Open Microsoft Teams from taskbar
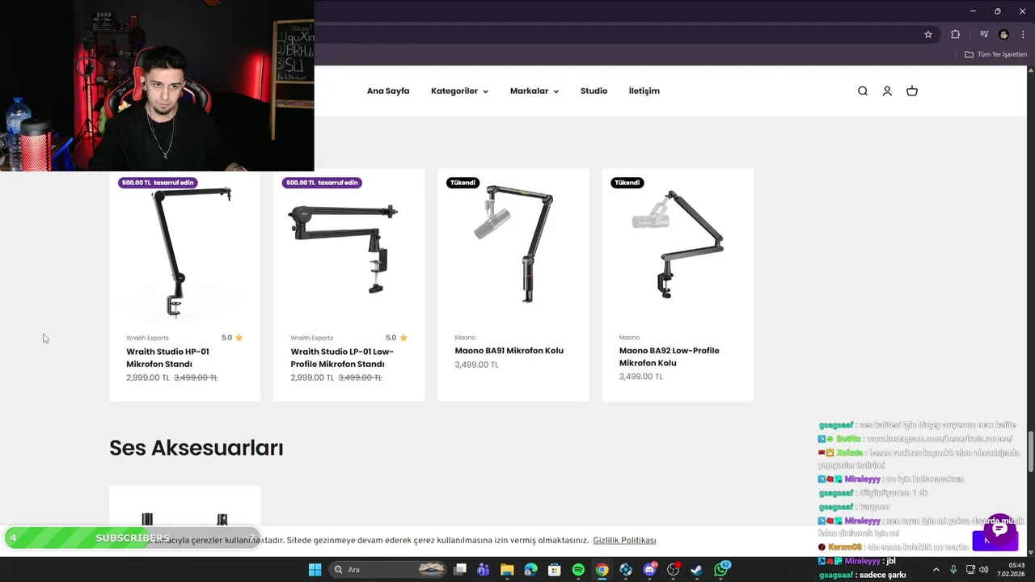 (x=484, y=570)
